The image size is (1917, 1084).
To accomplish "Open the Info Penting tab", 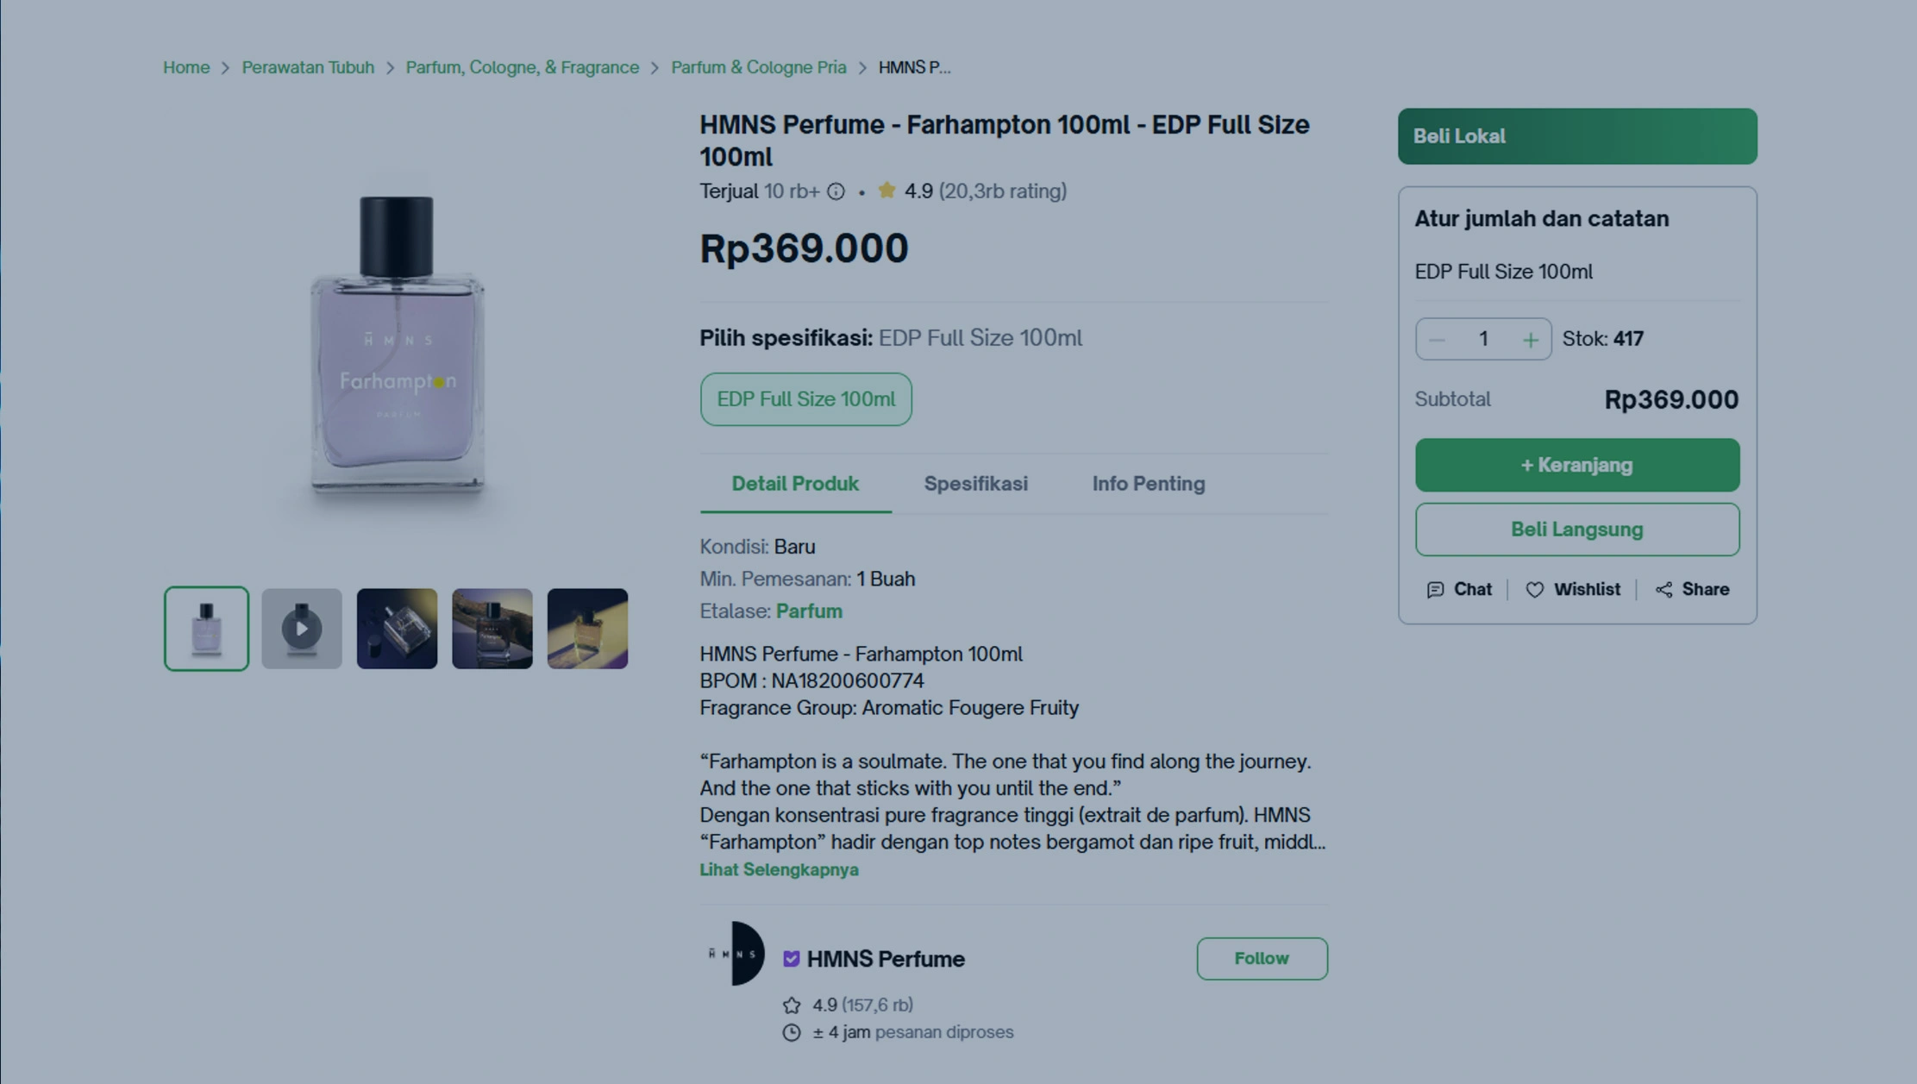I will coord(1148,484).
